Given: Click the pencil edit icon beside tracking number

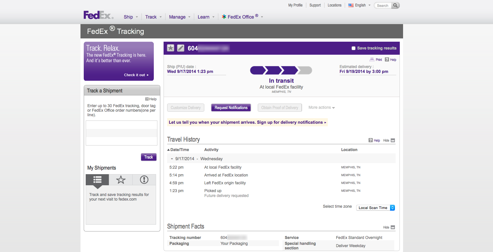Looking at the screenshot, I should click(181, 48).
